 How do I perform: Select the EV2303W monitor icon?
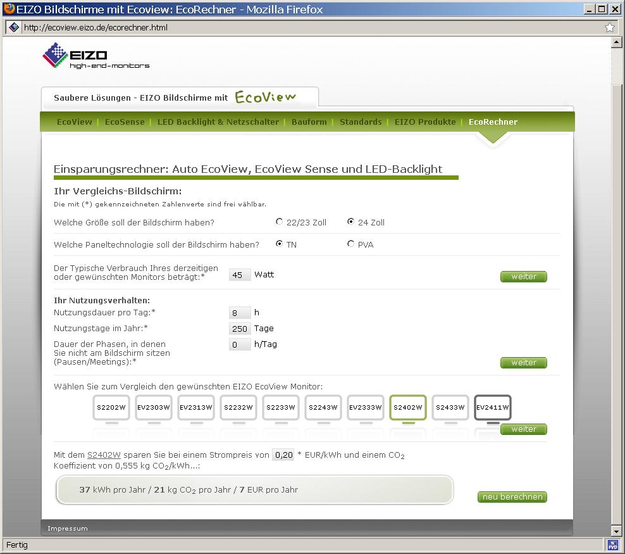tap(154, 408)
